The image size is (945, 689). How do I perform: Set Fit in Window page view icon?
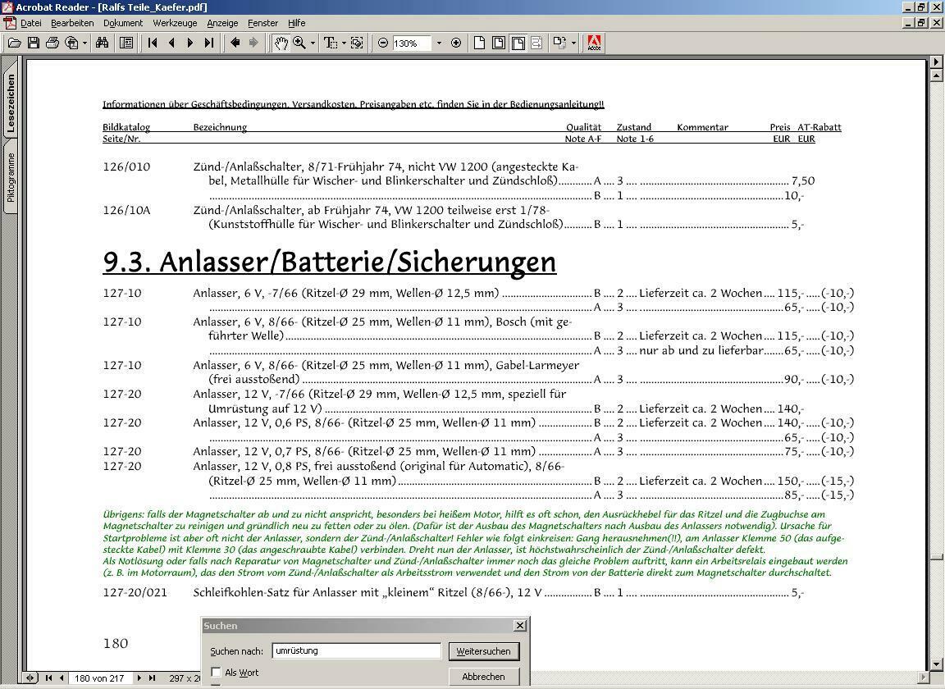click(x=499, y=43)
